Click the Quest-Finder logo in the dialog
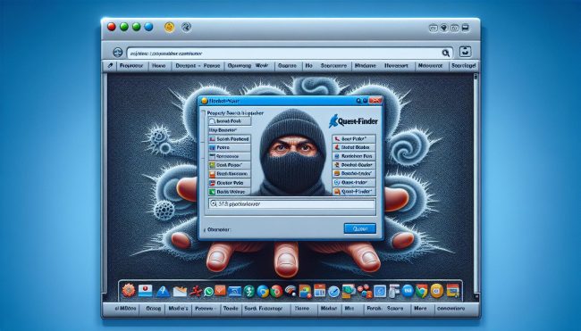 click(353, 121)
